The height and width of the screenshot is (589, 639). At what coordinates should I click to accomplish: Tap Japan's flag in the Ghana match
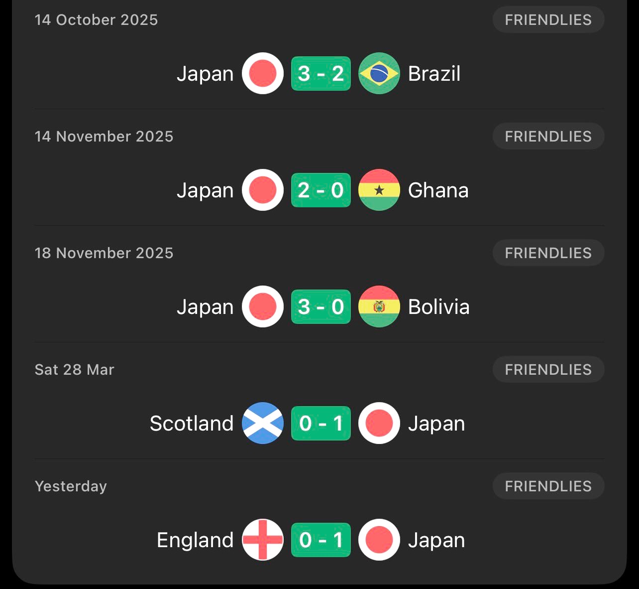[262, 190]
